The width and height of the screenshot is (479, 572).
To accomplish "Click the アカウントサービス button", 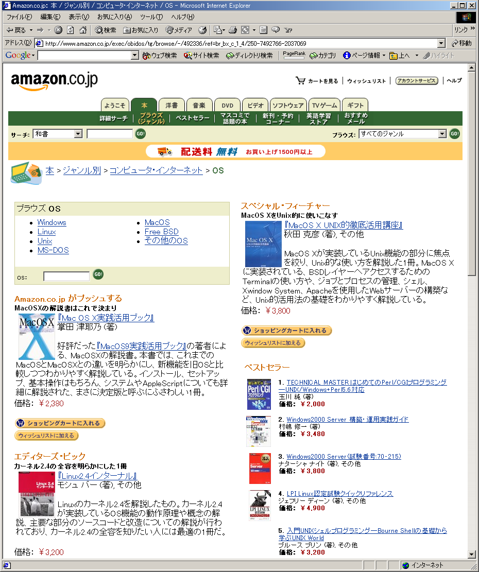I will 417,81.
